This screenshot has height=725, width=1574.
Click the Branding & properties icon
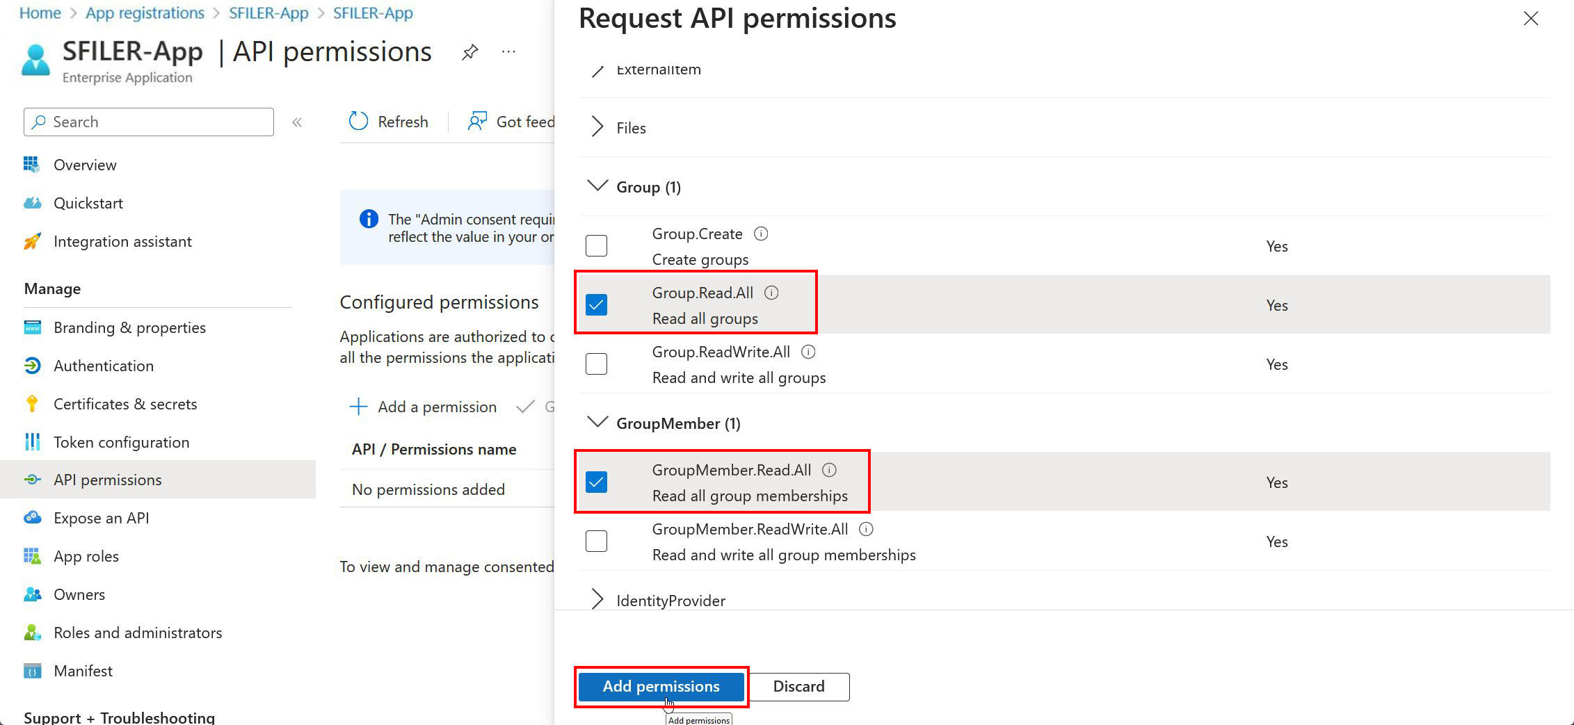point(32,327)
